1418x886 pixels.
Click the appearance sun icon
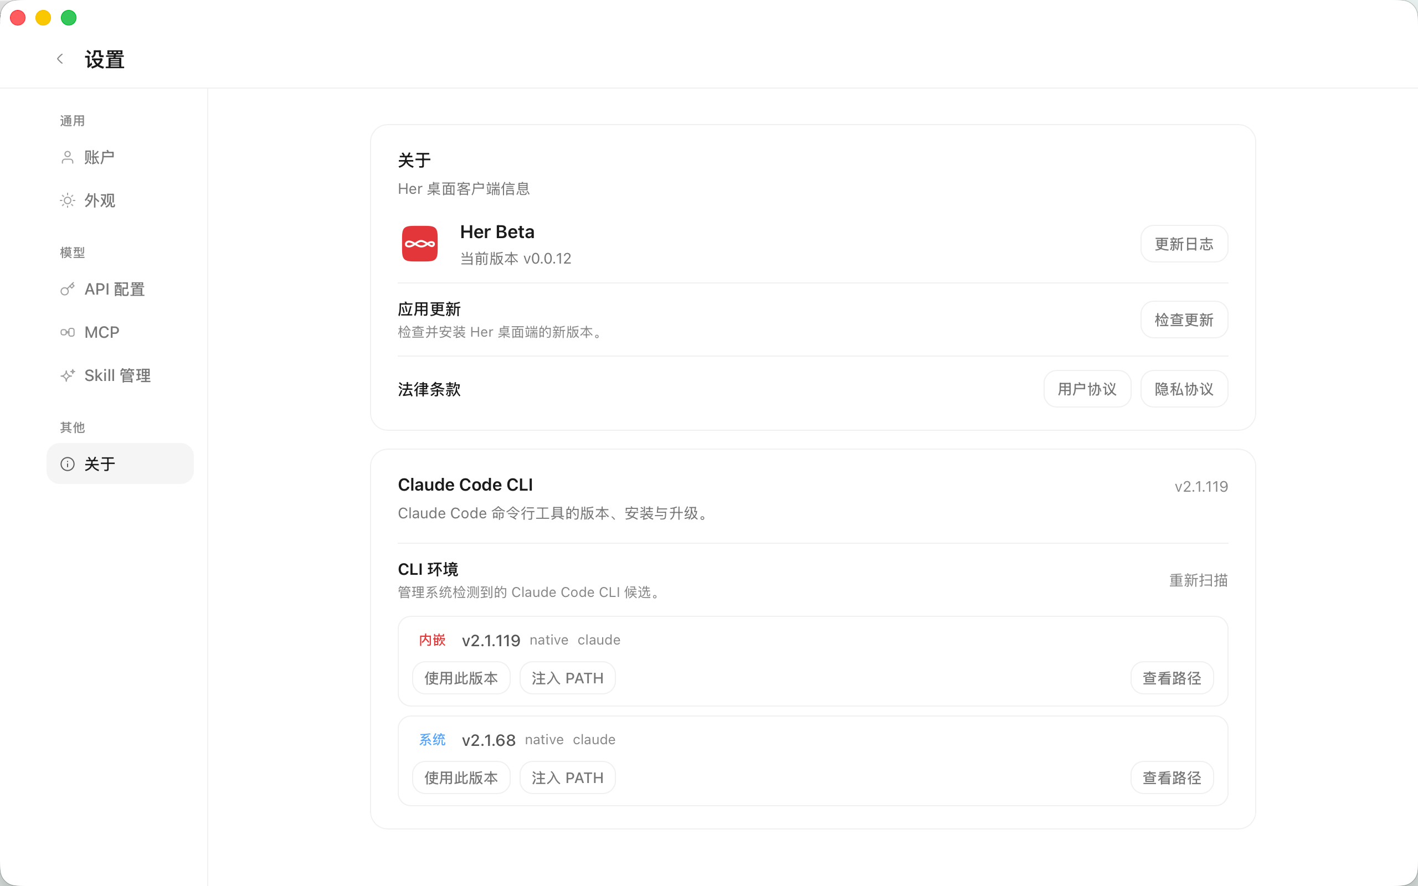point(68,201)
